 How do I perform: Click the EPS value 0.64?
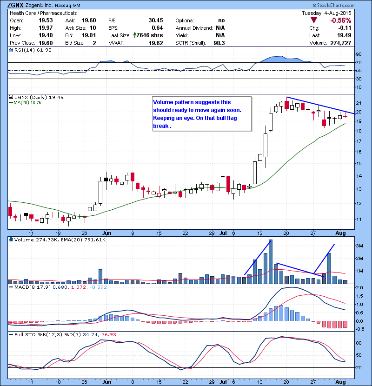coord(157,27)
